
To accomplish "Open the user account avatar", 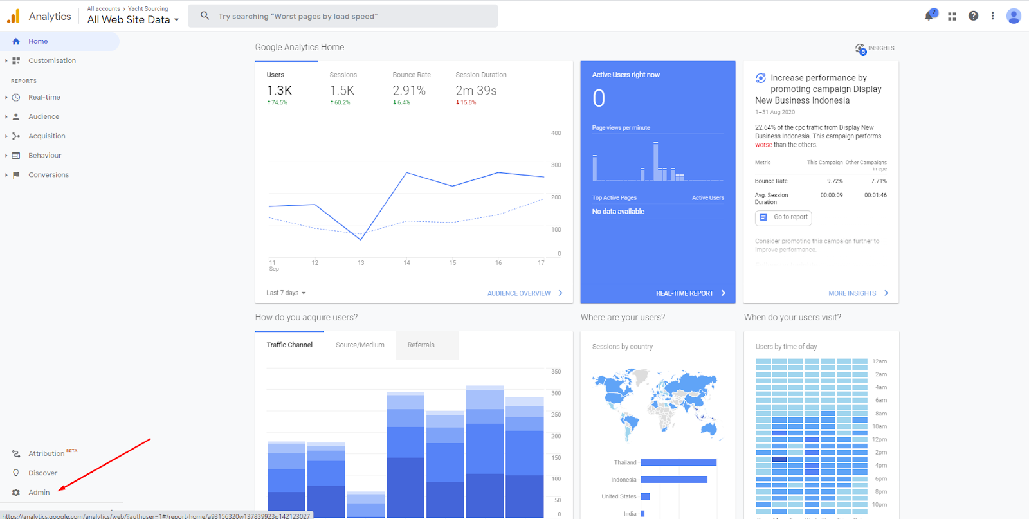I will [x=1014, y=16].
